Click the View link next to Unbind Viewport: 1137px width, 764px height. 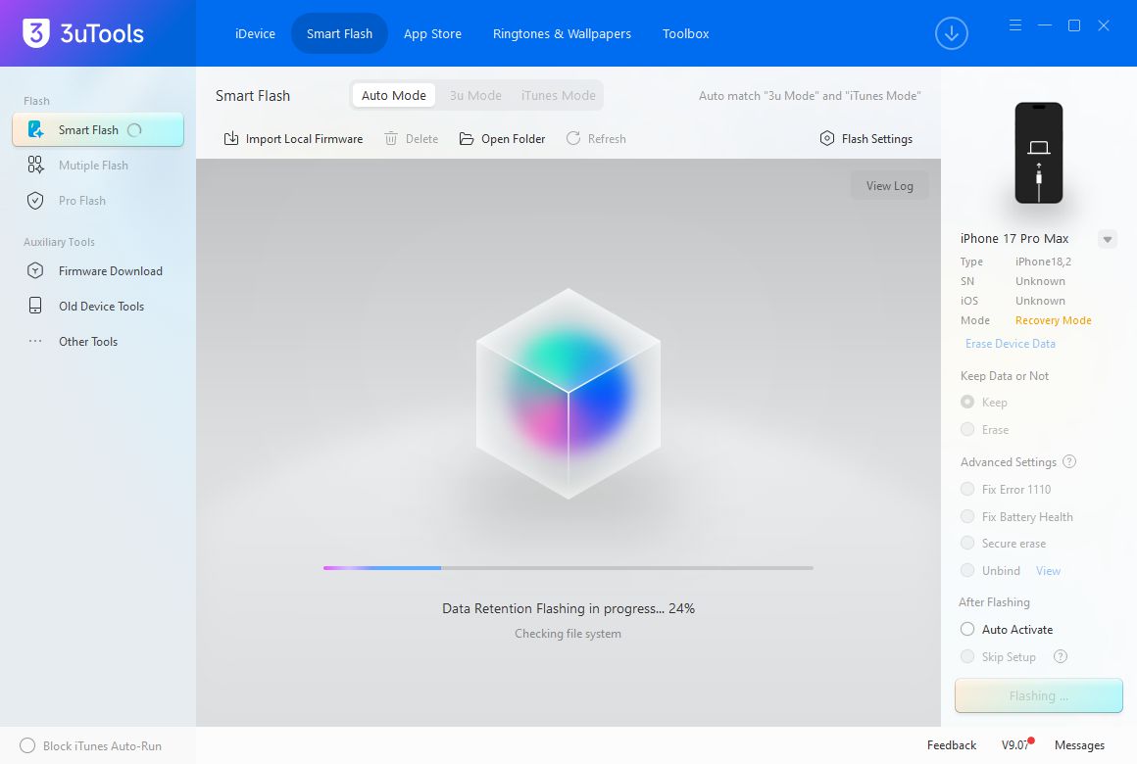tap(1048, 570)
